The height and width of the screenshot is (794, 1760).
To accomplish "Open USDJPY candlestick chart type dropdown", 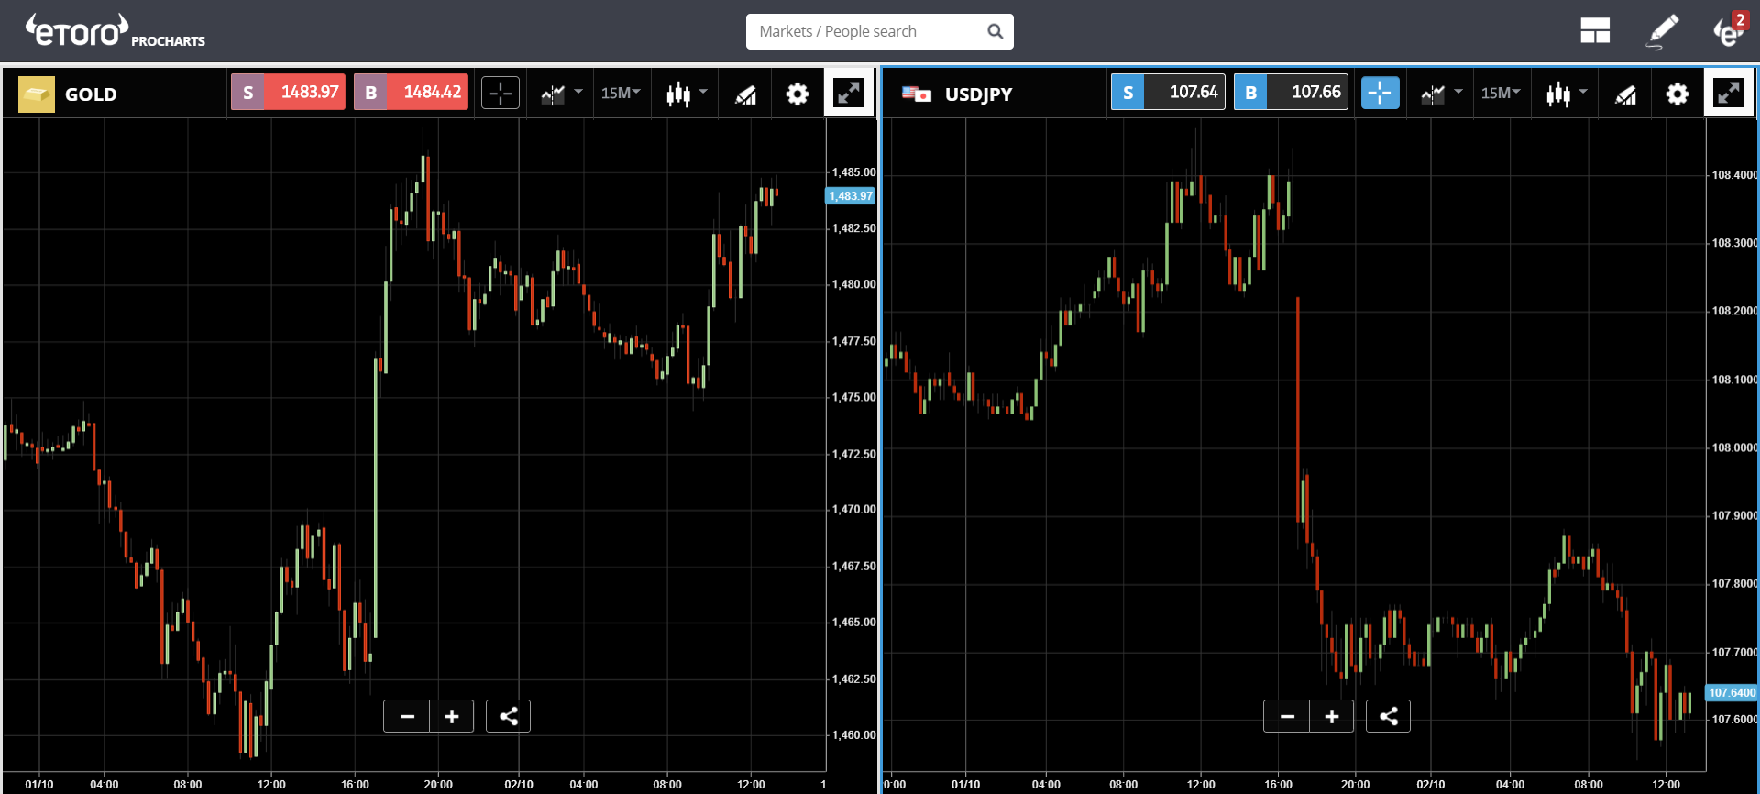I will (x=1566, y=94).
